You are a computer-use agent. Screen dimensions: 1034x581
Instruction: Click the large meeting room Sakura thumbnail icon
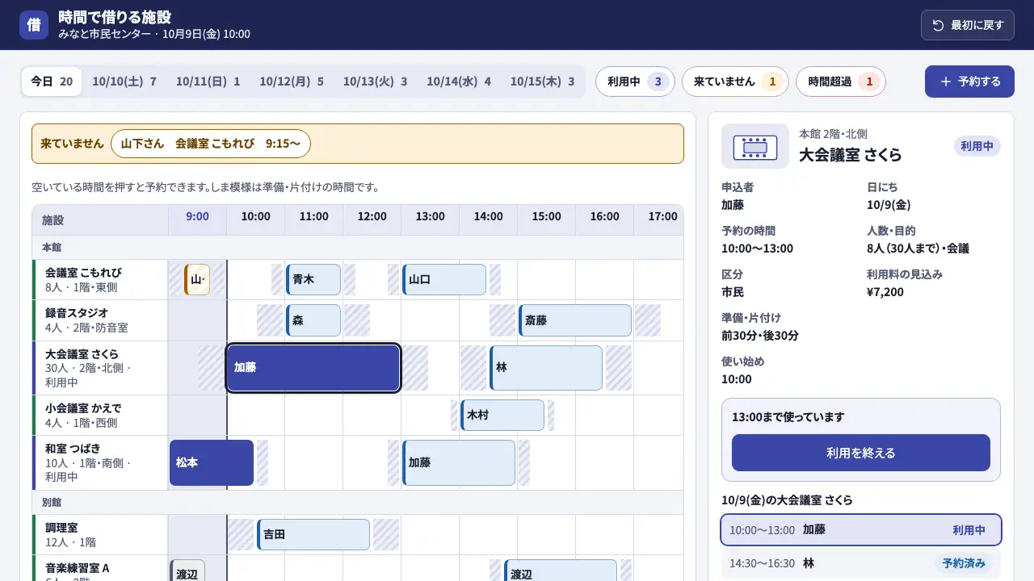(x=755, y=146)
